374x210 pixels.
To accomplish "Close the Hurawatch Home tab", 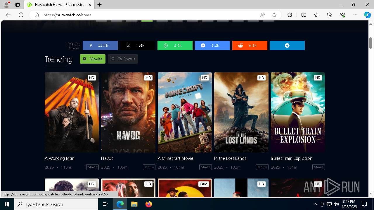I will [x=90, y=5].
